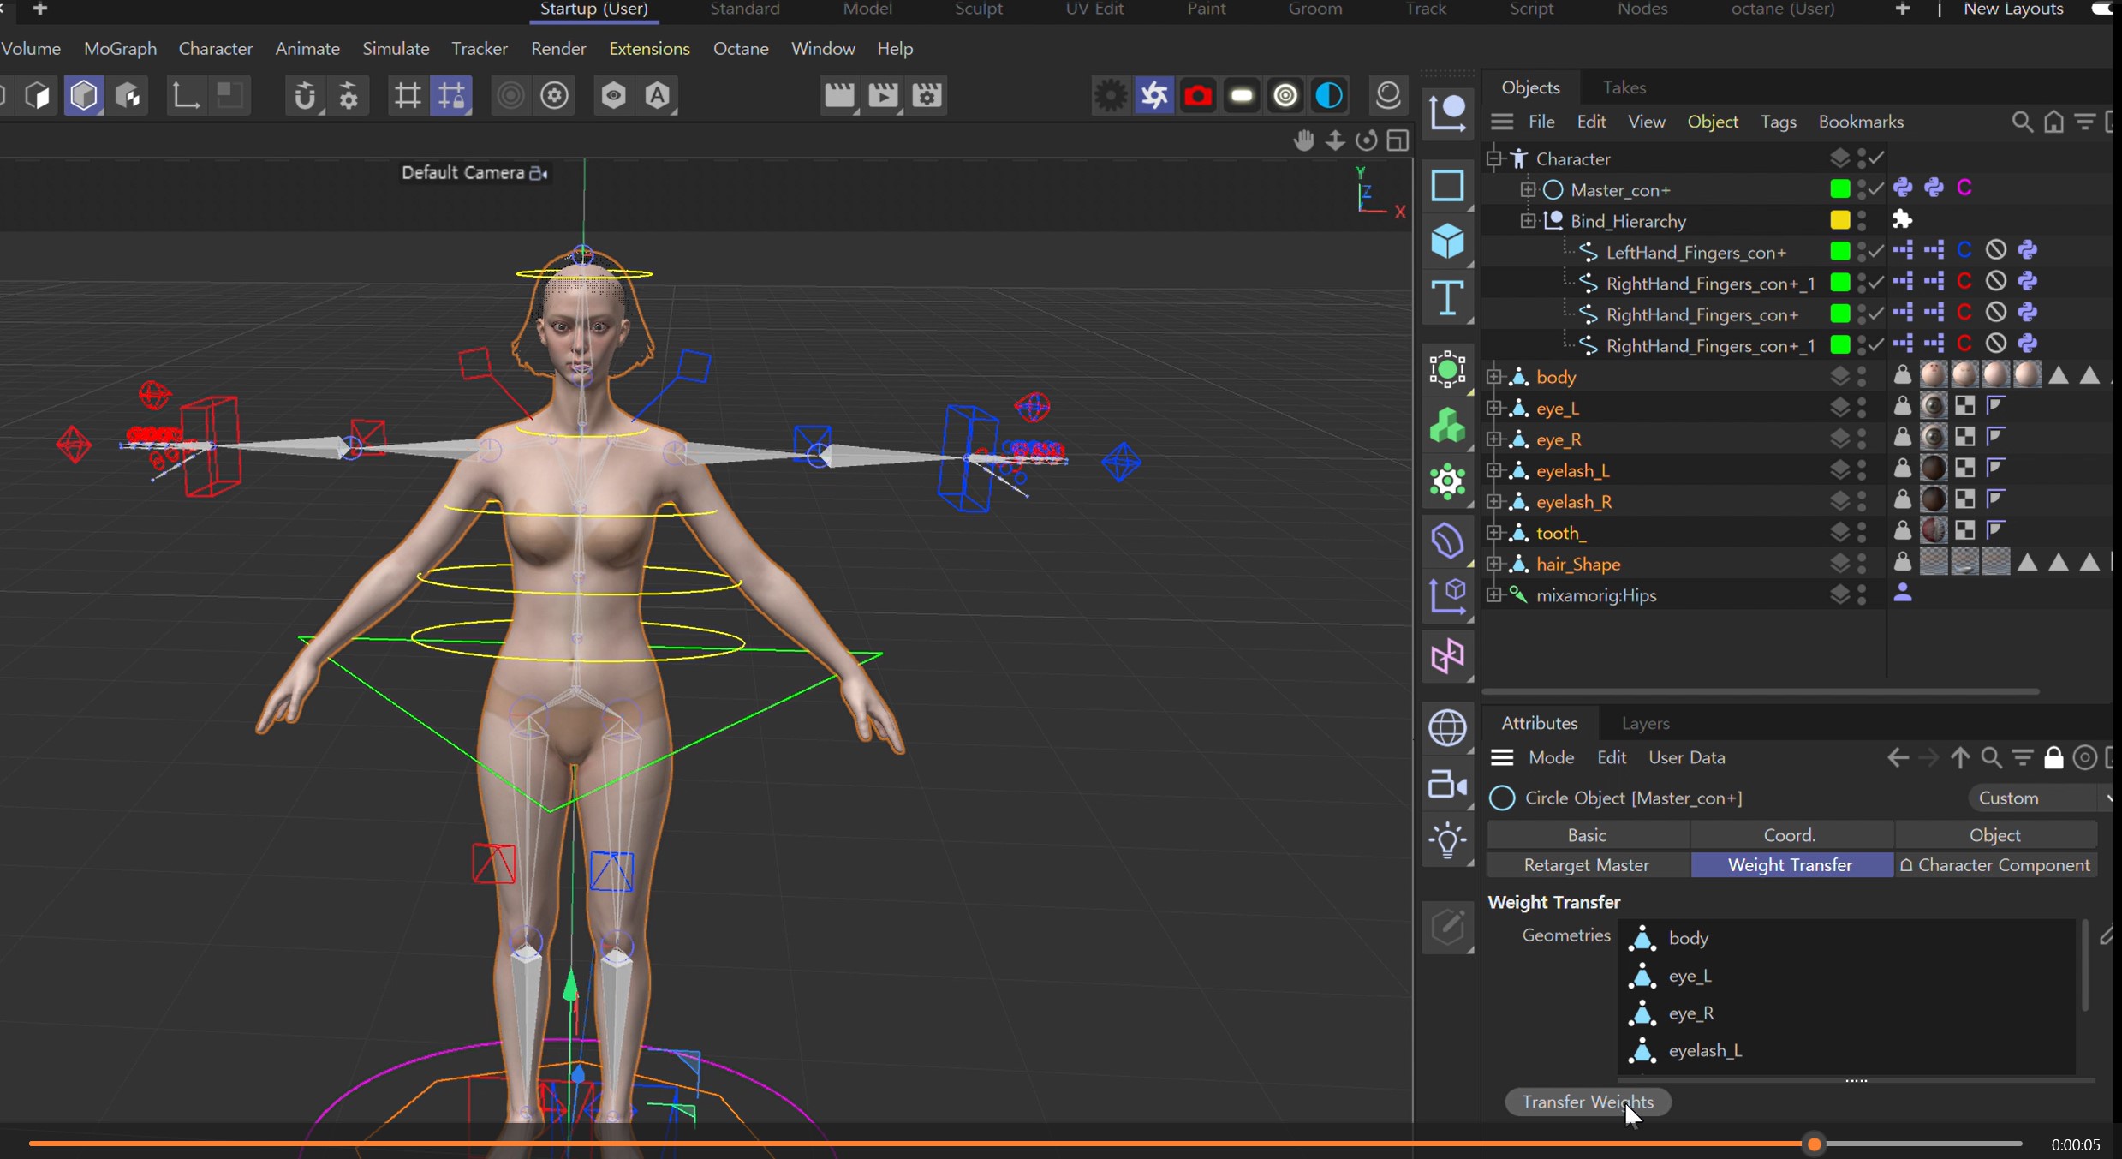Viewport: 2122px width, 1159px height.
Task: Select the Camera object icon
Action: (1447, 785)
